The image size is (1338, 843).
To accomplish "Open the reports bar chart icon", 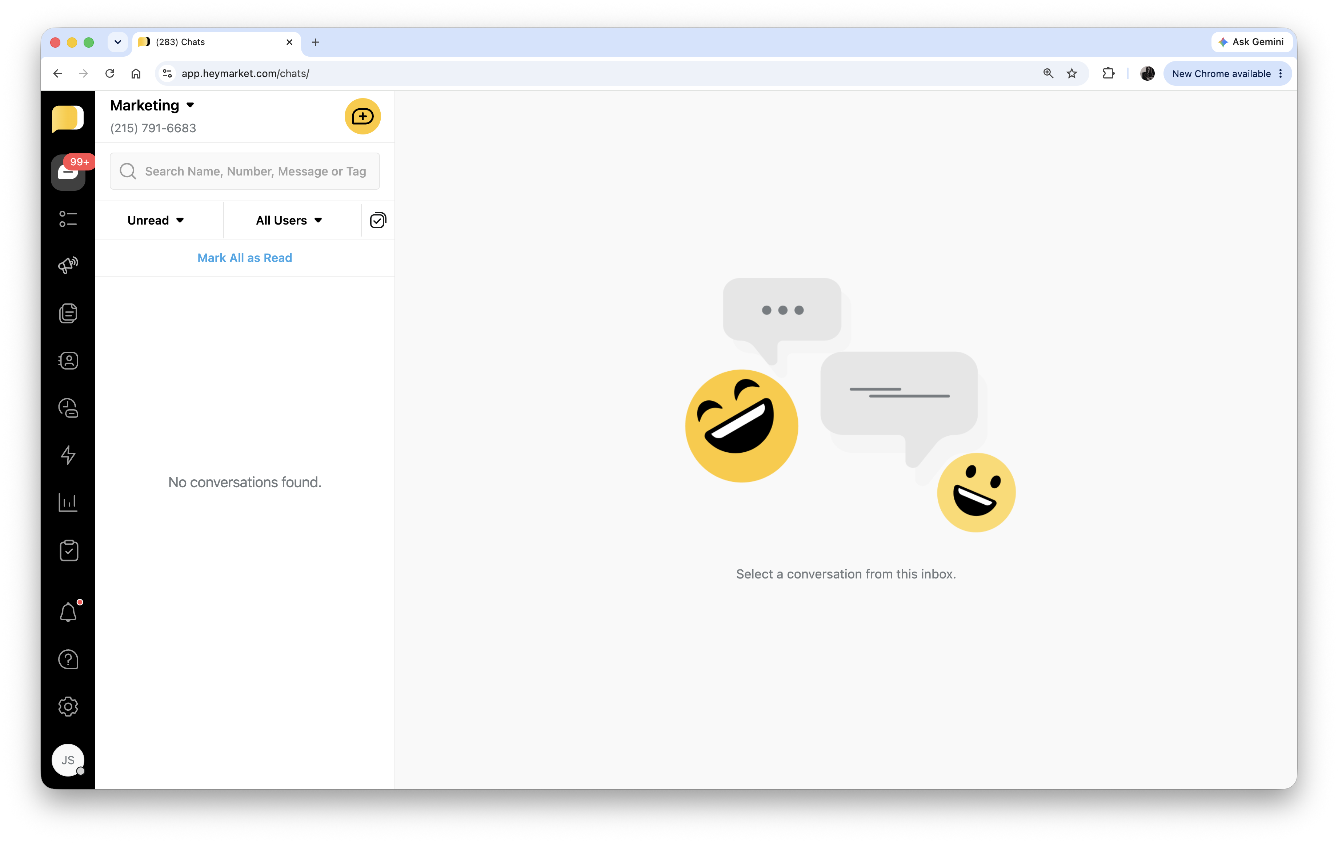I will (68, 503).
